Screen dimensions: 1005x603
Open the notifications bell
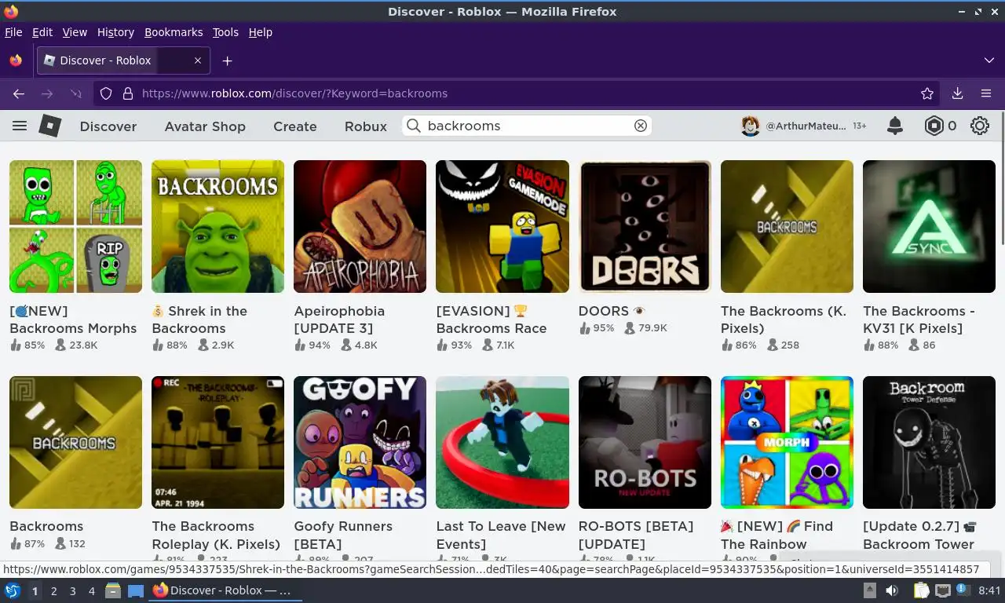[894, 126]
